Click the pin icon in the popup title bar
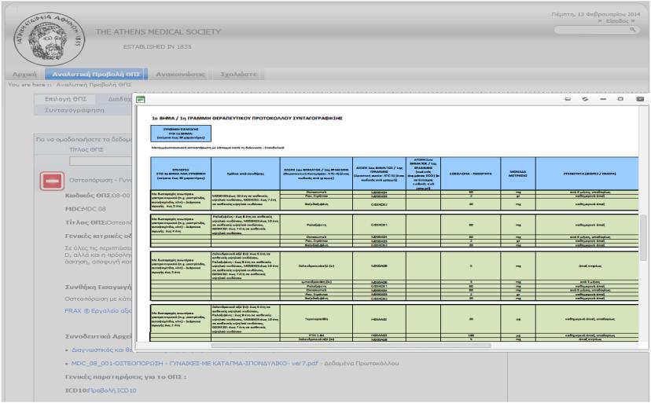 click(568, 99)
